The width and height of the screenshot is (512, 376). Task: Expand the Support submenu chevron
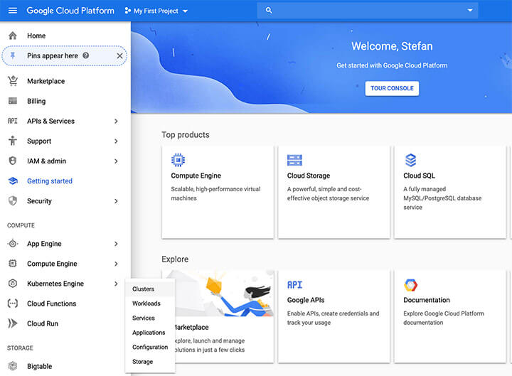(x=116, y=141)
